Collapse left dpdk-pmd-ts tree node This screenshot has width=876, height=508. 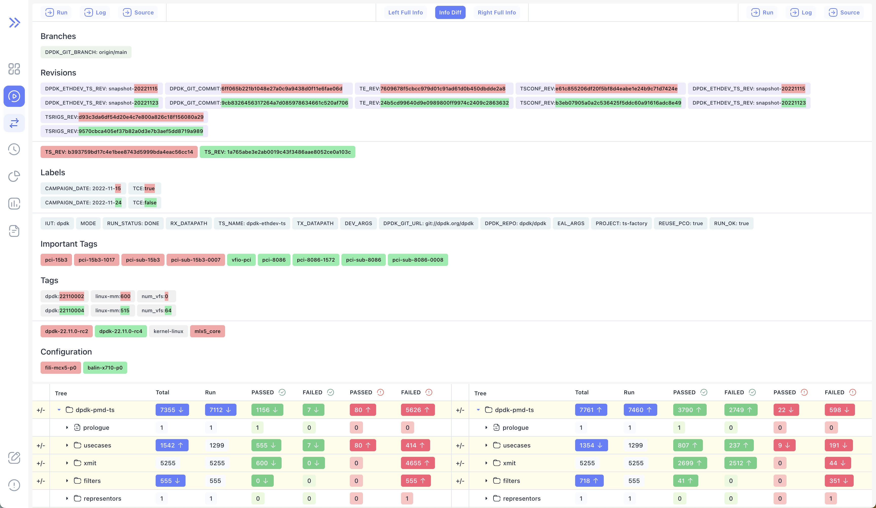click(x=59, y=410)
